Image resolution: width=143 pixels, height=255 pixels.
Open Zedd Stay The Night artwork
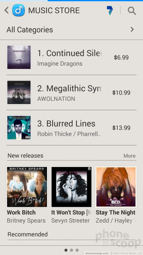(116, 187)
